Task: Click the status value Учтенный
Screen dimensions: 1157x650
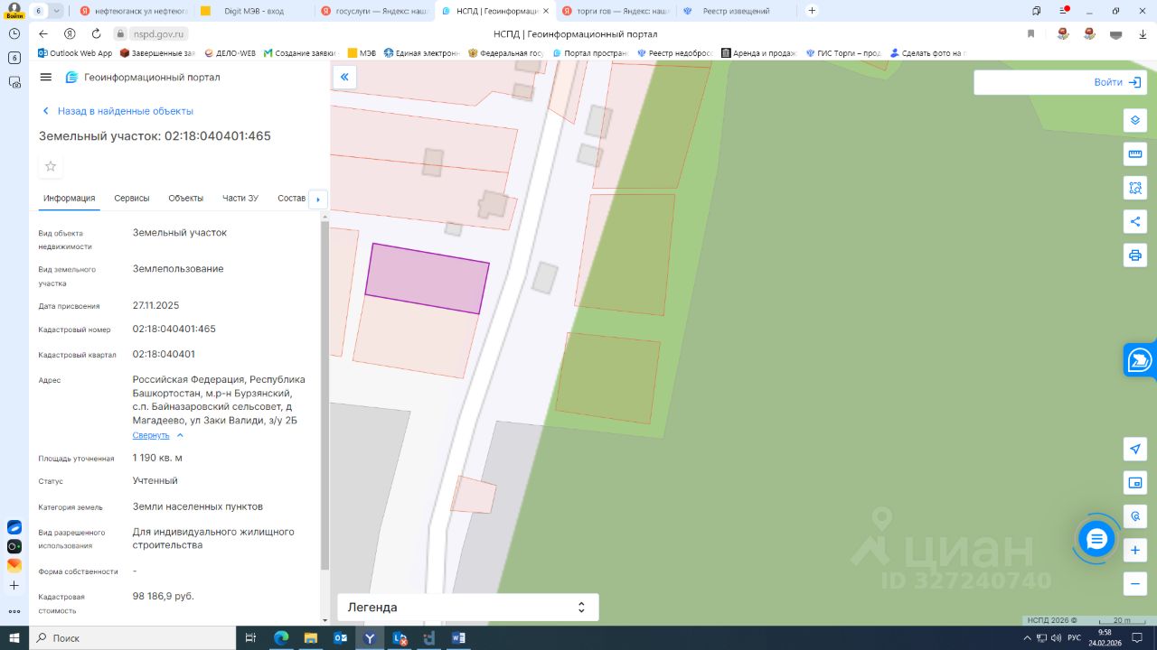Action: tap(155, 481)
